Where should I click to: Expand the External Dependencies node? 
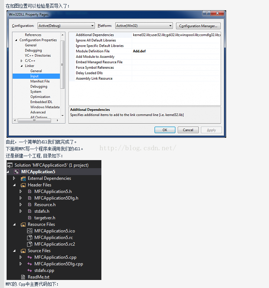coord(14,178)
